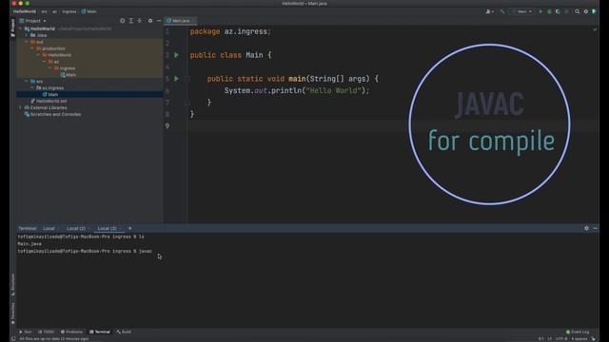This screenshot has width=609, height=342.
Task: Switch to the Local (3) terminal tab
Action: tap(107, 228)
